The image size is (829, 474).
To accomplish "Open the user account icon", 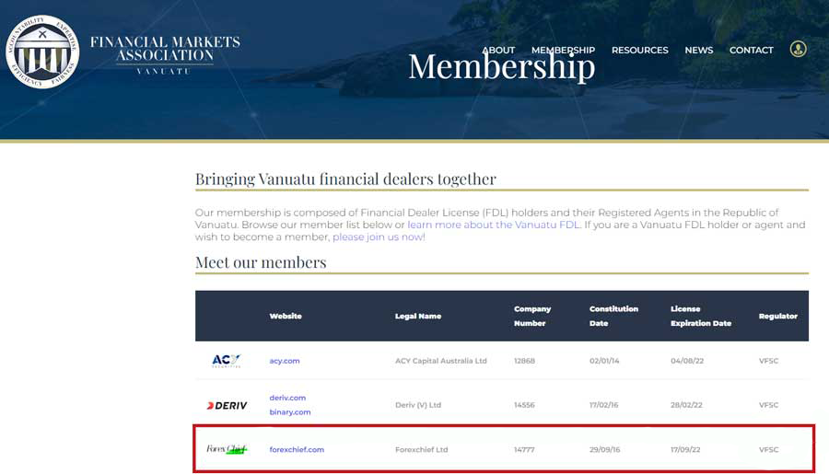I will [799, 49].
